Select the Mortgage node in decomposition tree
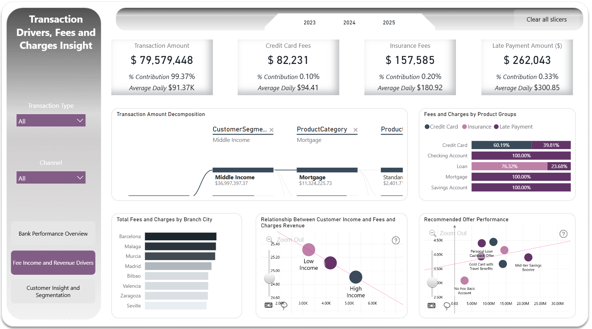The image size is (592, 329). [x=327, y=177]
